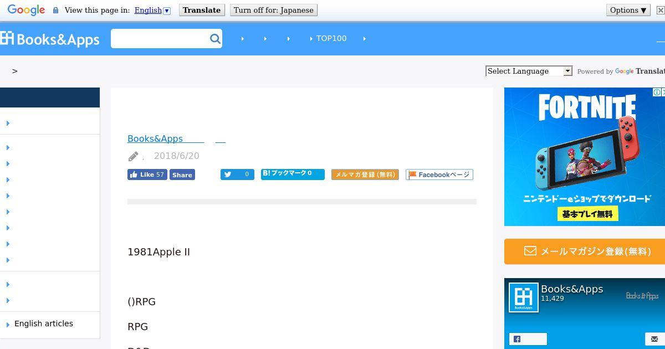Click the Twitter tweet count button
The height and width of the screenshot is (349, 665).
tap(237, 174)
